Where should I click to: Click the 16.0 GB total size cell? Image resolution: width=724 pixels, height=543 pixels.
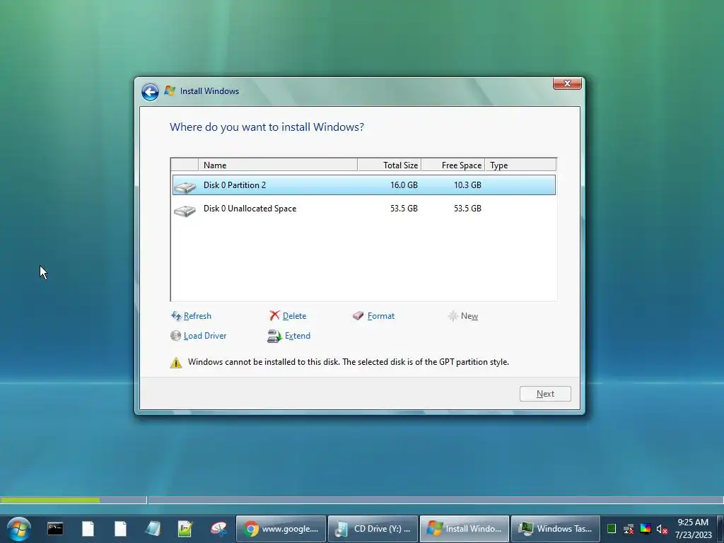click(x=404, y=185)
